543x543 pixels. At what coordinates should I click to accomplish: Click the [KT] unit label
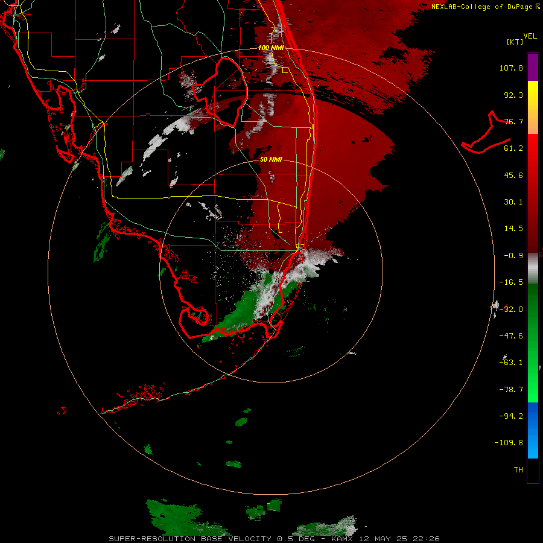[x=515, y=42]
